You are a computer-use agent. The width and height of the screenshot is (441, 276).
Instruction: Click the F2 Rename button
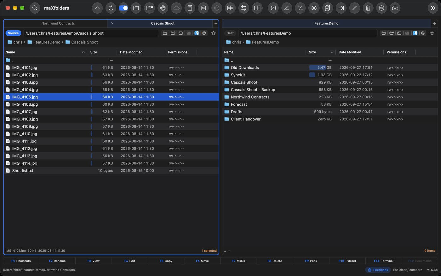tap(57, 261)
